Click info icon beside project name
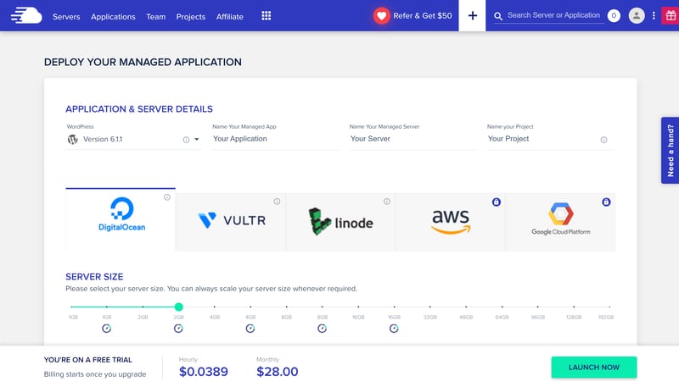The width and height of the screenshot is (679, 387). (603, 140)
